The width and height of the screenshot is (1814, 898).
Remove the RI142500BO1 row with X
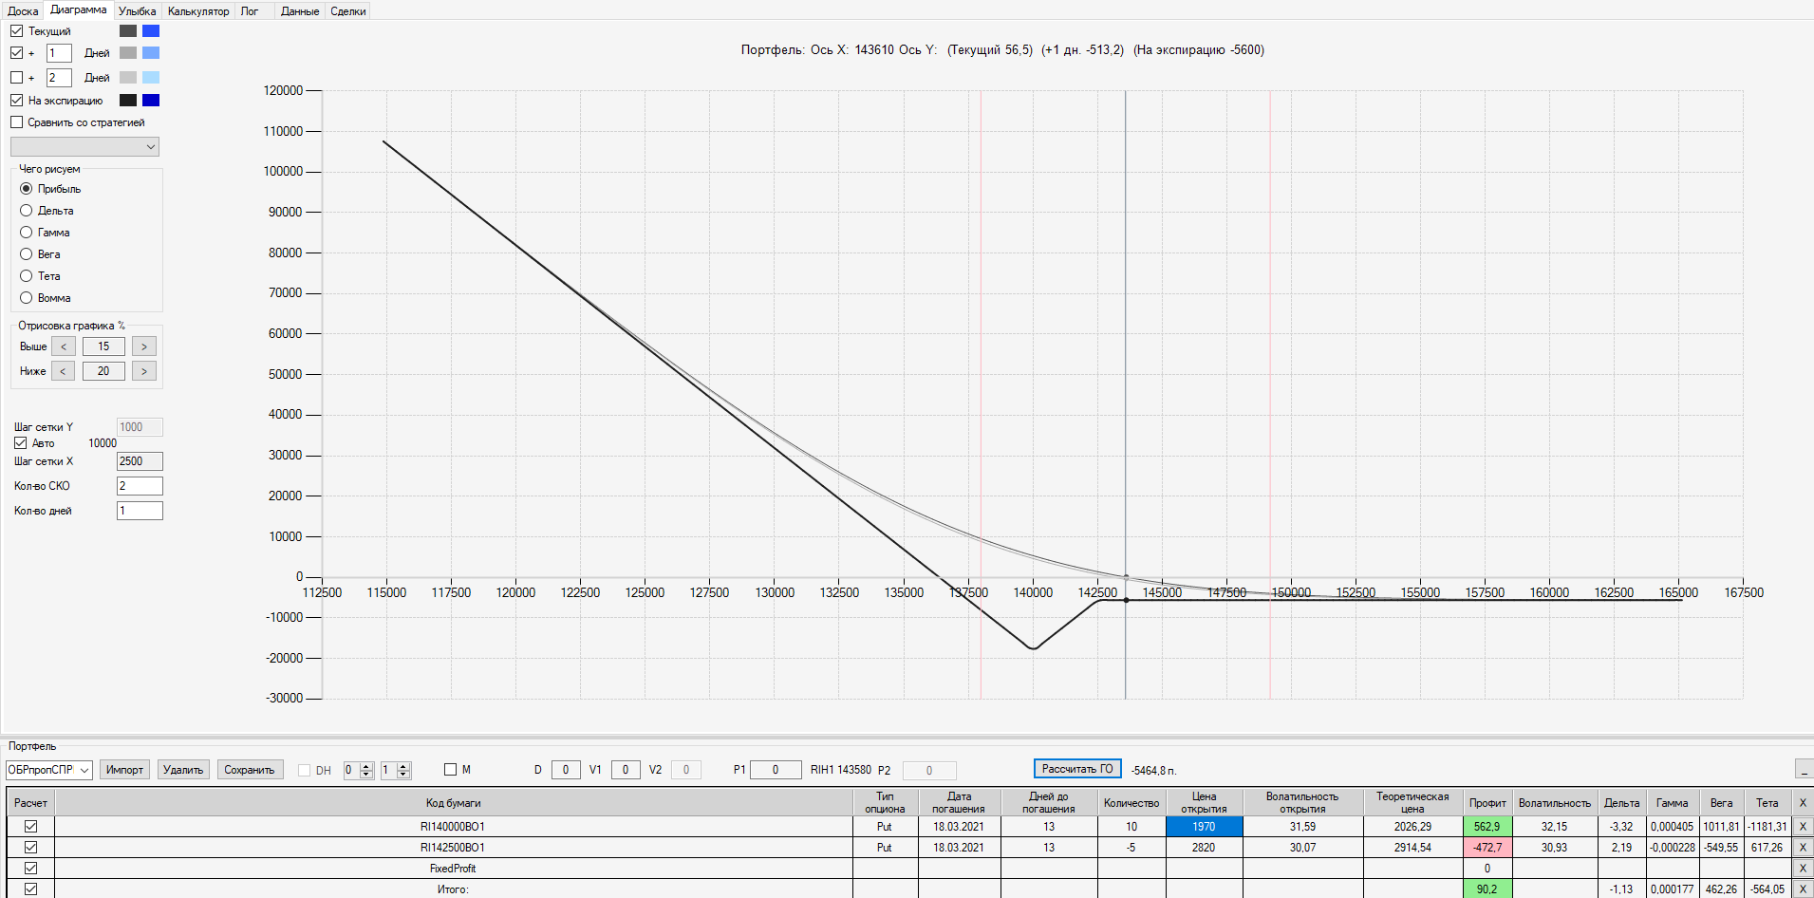coord(1803,848)
